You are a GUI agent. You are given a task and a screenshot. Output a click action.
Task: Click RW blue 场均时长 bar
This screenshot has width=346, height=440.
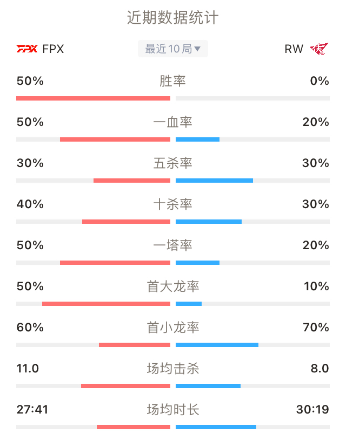(x=216, y=427)
